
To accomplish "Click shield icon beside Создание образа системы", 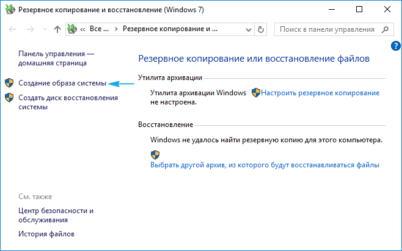I will [9, 82].
